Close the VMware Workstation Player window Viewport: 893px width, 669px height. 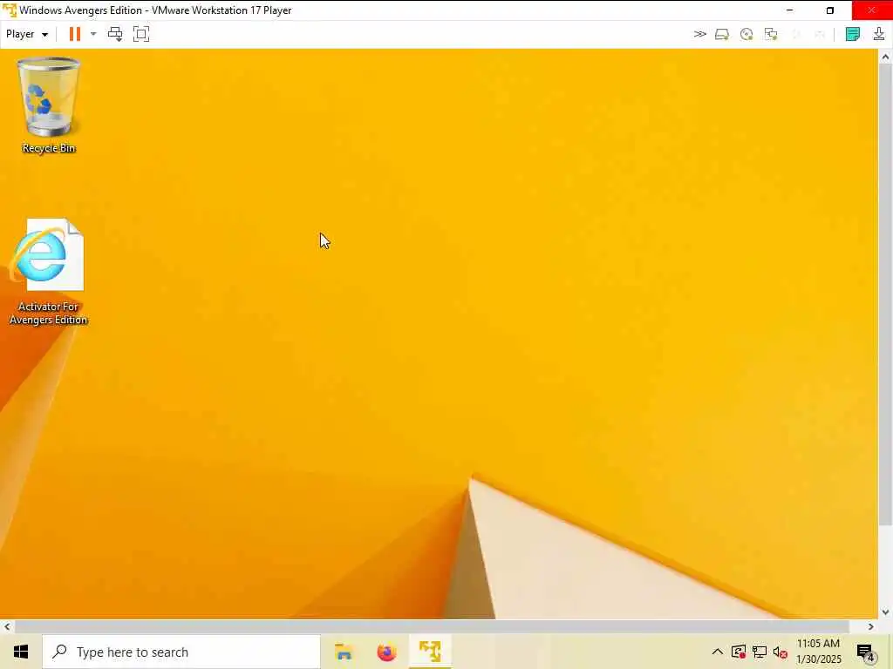coord(872,10)
